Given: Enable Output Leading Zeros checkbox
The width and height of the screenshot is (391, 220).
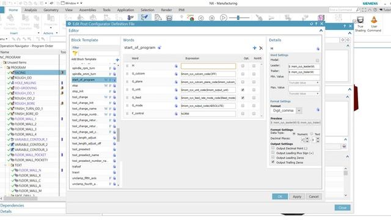Looking at the screenshot, I should tap(273, 157).
